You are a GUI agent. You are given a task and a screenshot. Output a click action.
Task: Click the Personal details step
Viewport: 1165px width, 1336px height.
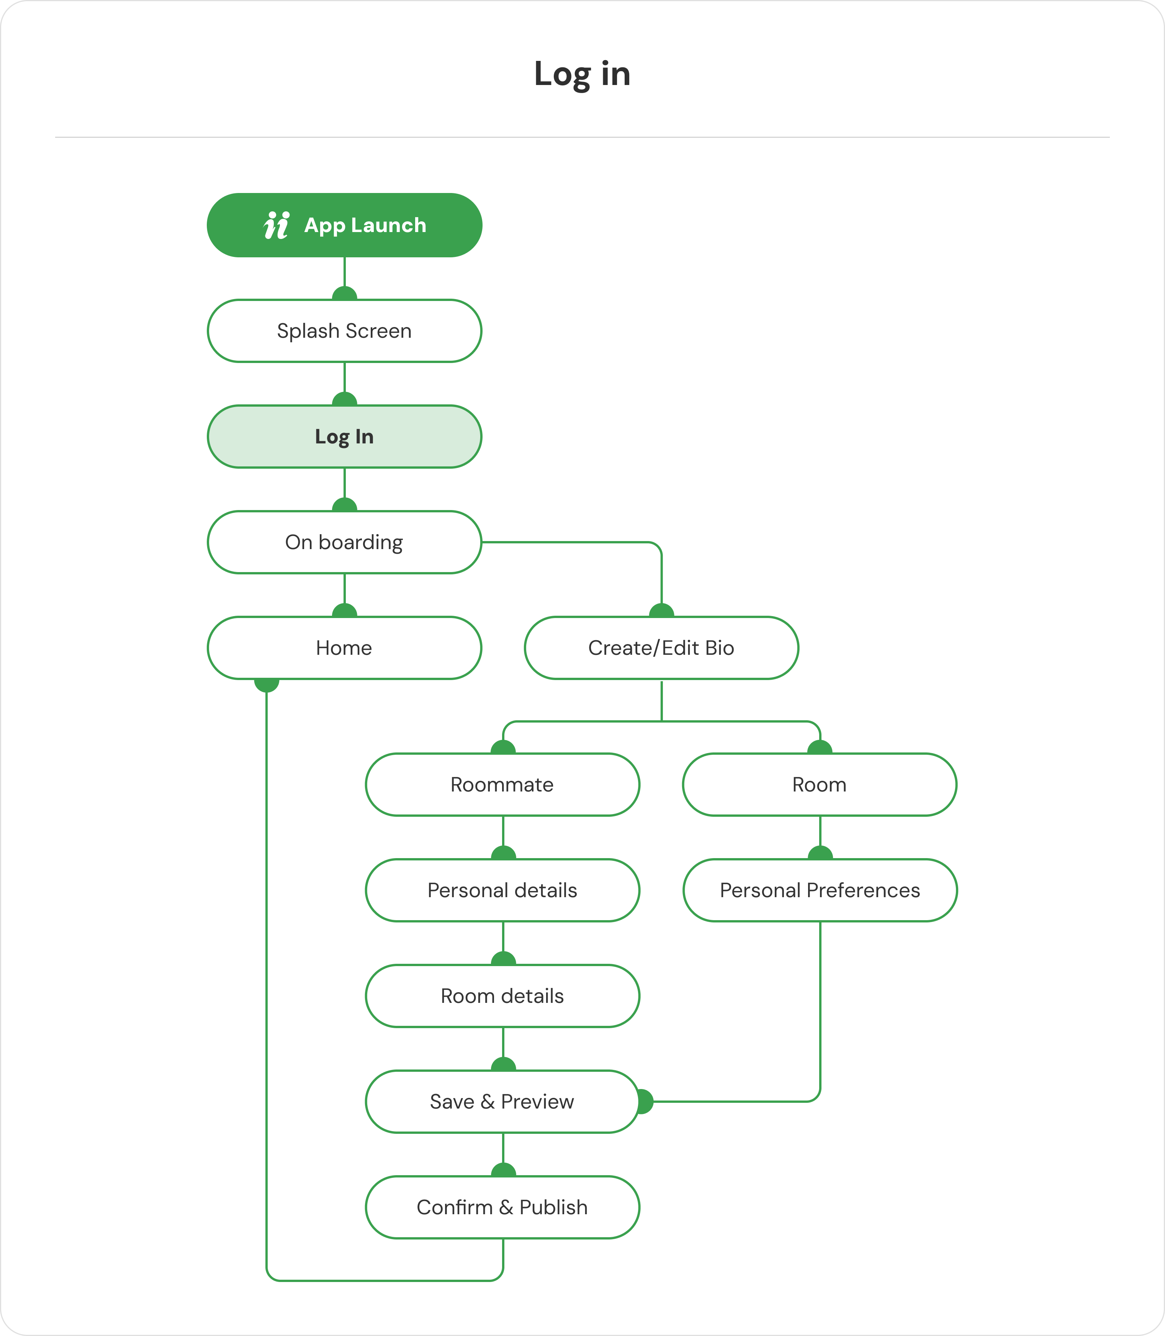pos(502,890)
